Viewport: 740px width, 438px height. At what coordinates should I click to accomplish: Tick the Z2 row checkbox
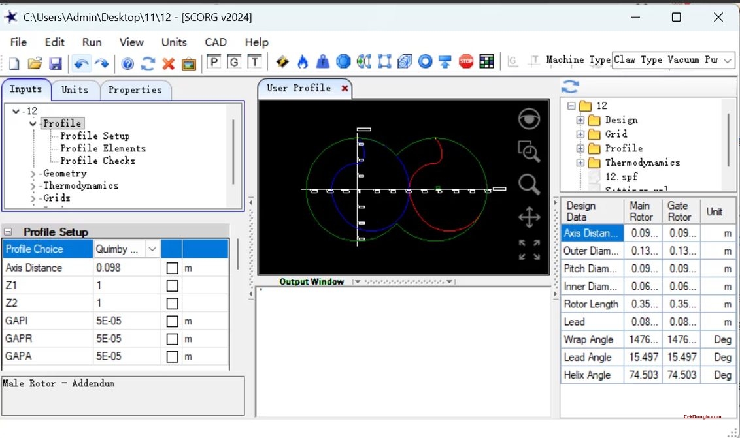(173, 304)
